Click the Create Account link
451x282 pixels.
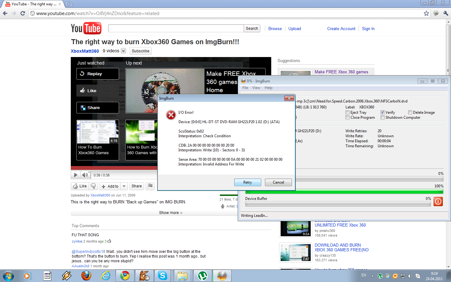tap(341, 29)
